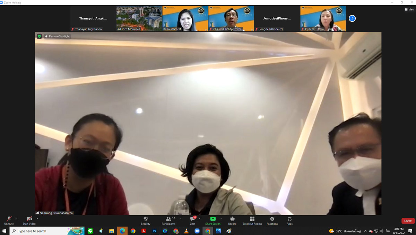Expand audio options arrow beside Unmute
The width and height of the screenshot is (416, 235).
tap(16, 219)
